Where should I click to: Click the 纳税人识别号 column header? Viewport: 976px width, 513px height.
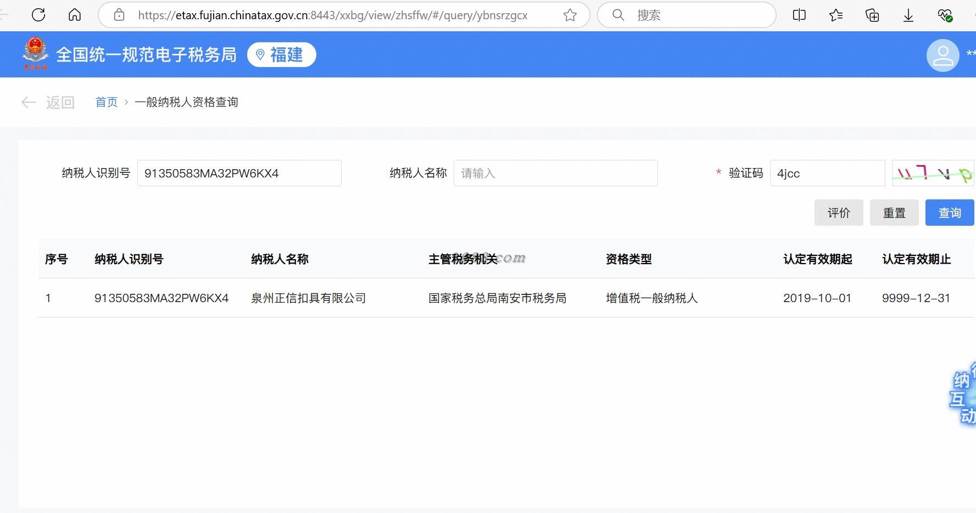coord(129,259)
